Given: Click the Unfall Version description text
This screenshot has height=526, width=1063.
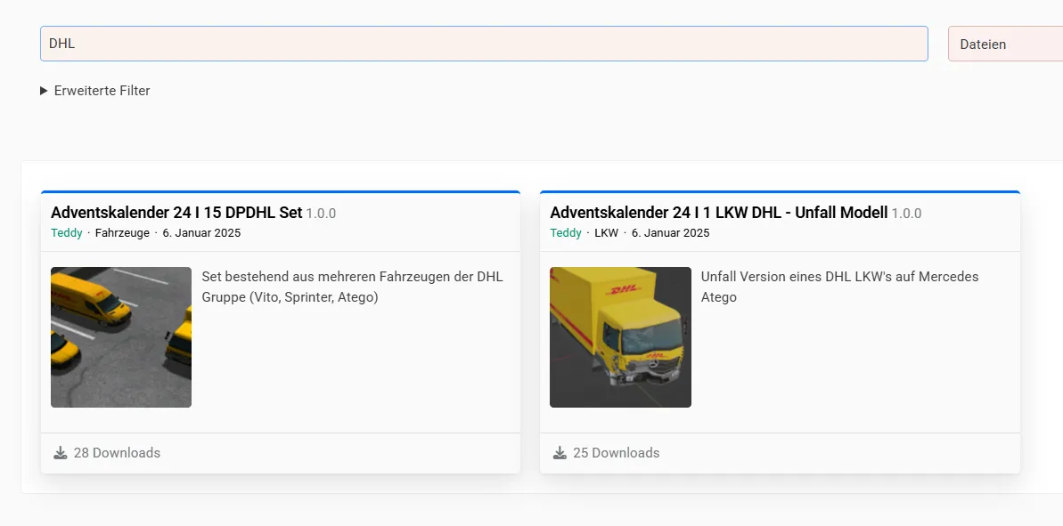Looking at the screenshot, I should [839, 287].
